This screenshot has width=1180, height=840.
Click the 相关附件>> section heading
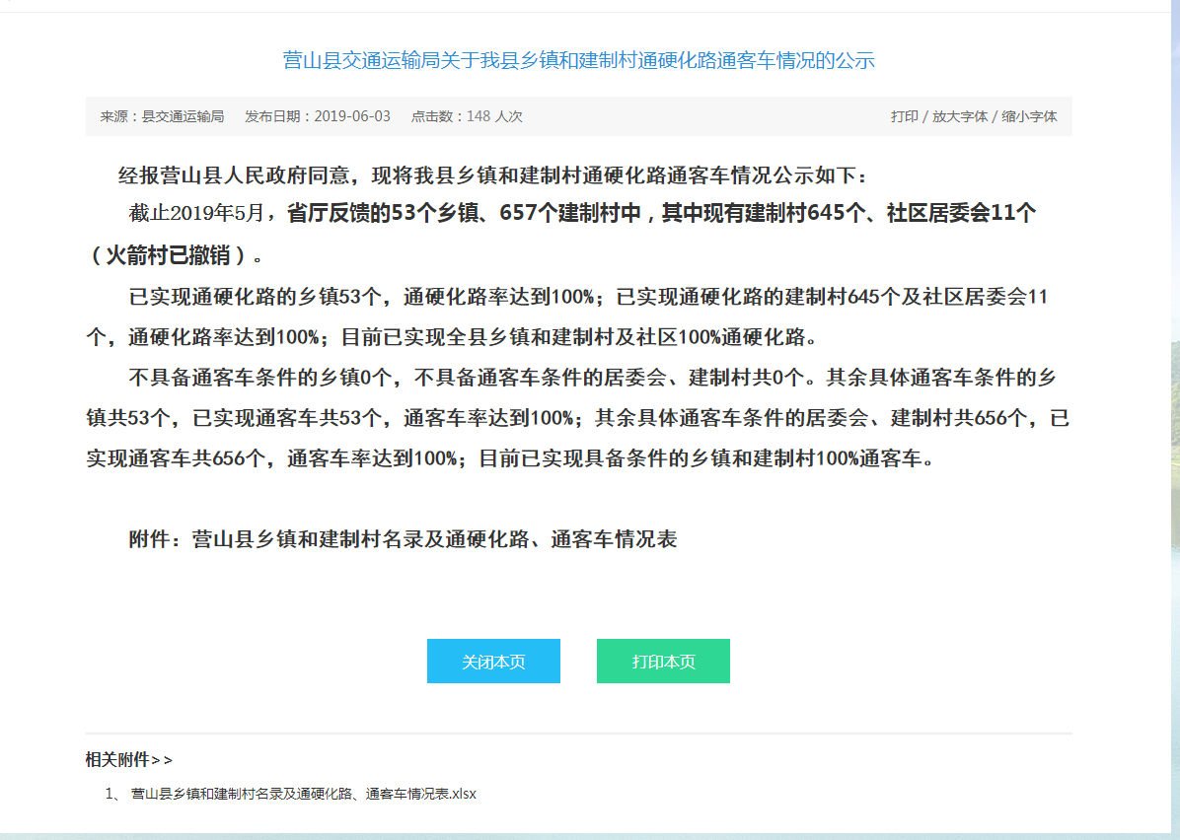pyautogui.click(x=128, y=759)
